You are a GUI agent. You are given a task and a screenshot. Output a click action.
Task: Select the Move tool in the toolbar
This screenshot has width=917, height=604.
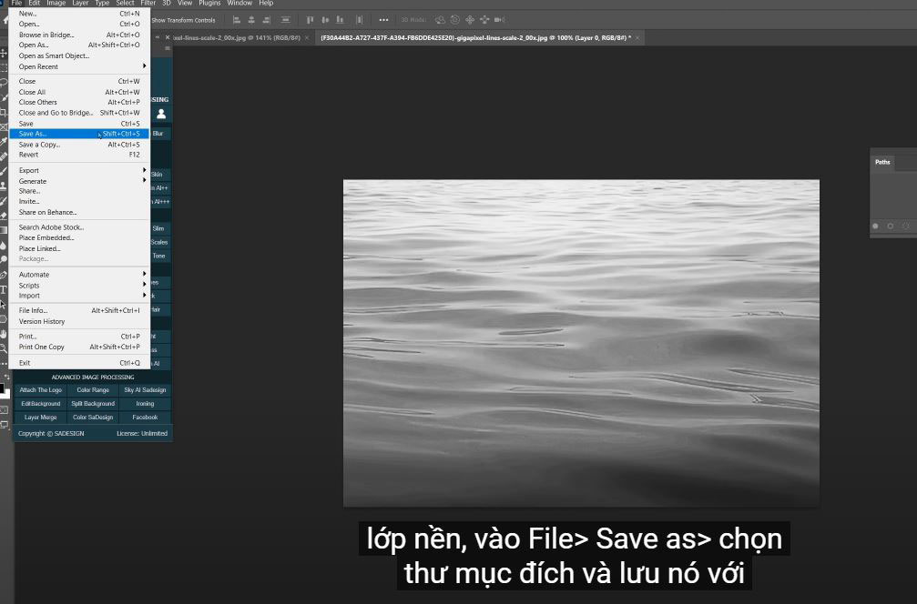4,53
